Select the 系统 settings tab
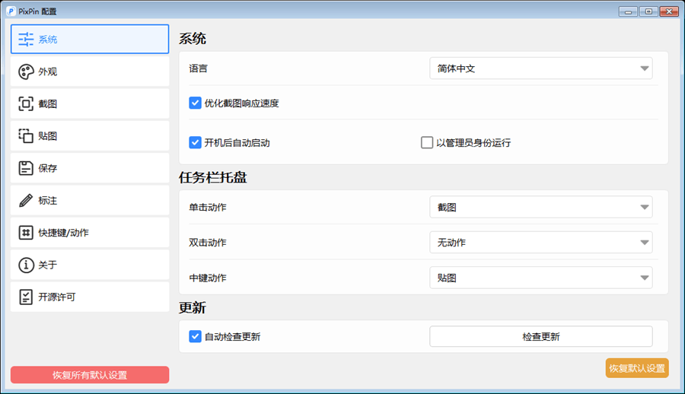685x394 pixels. (x=90, y=40)
